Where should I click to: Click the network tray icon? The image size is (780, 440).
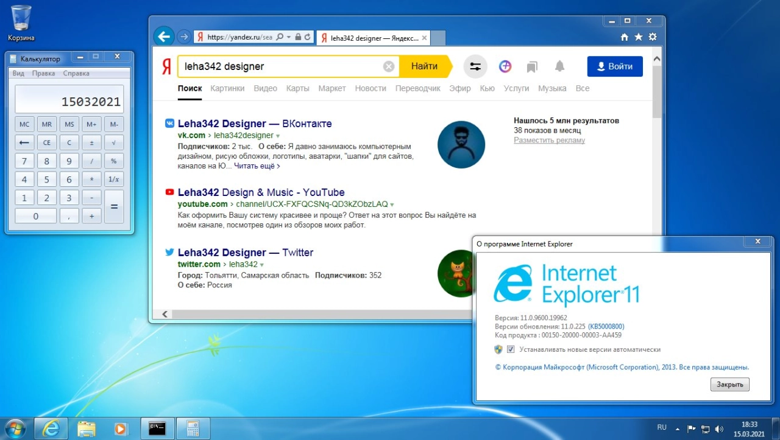click(706, 428)
